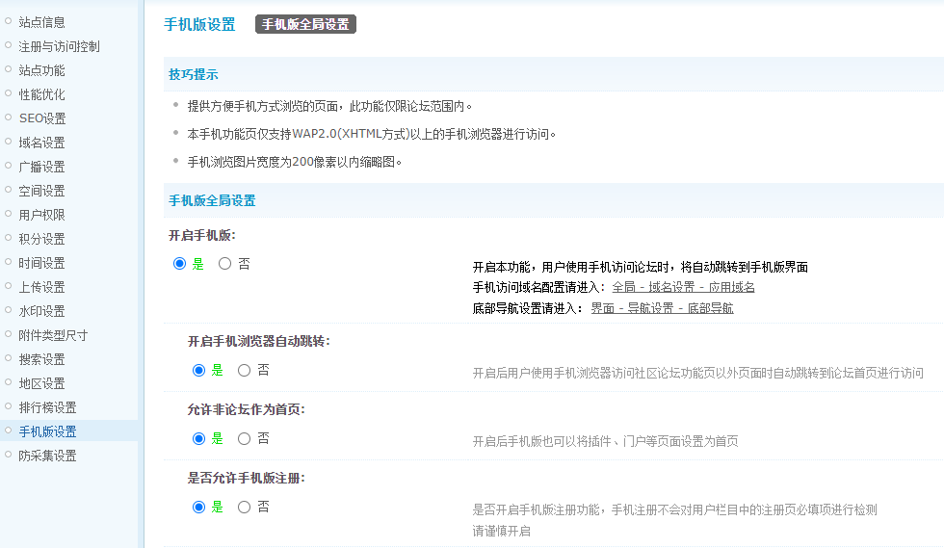Screen dimensions: 944x548
Task: Open 水印设置 sidebar entry
Action: click(x=41, y=311)
